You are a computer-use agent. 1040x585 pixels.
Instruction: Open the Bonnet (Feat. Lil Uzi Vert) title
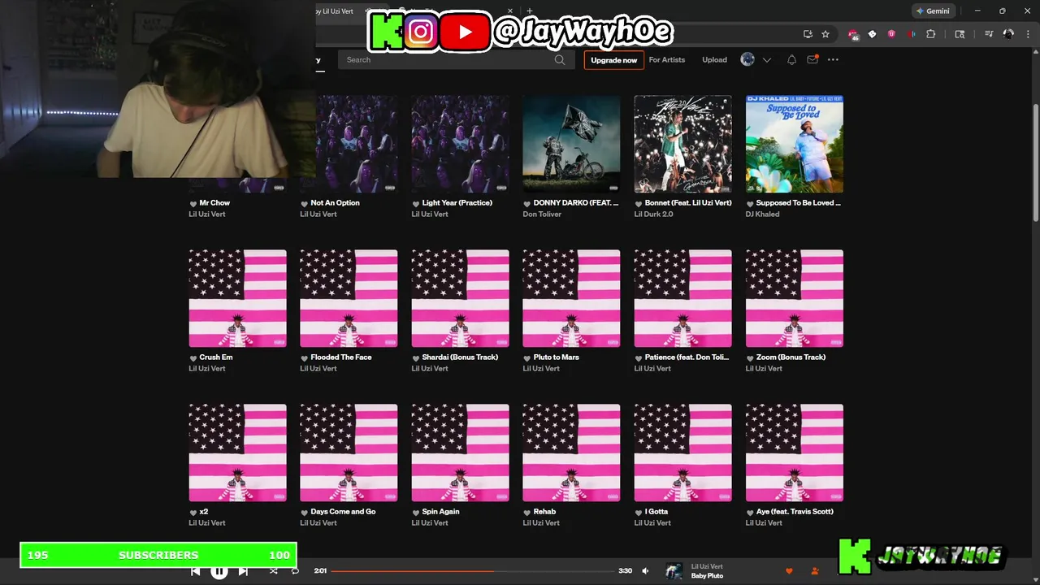tap(688, 203)
